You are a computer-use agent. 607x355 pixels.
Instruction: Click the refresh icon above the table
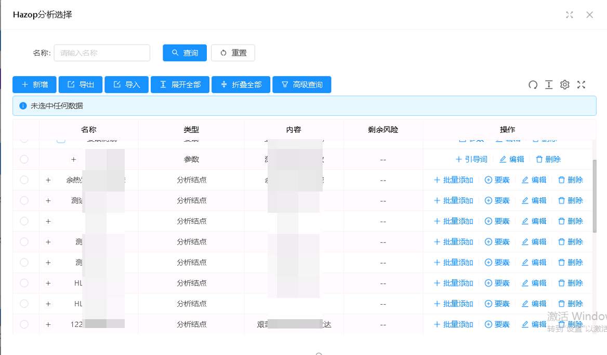click(x=533, y=85)
